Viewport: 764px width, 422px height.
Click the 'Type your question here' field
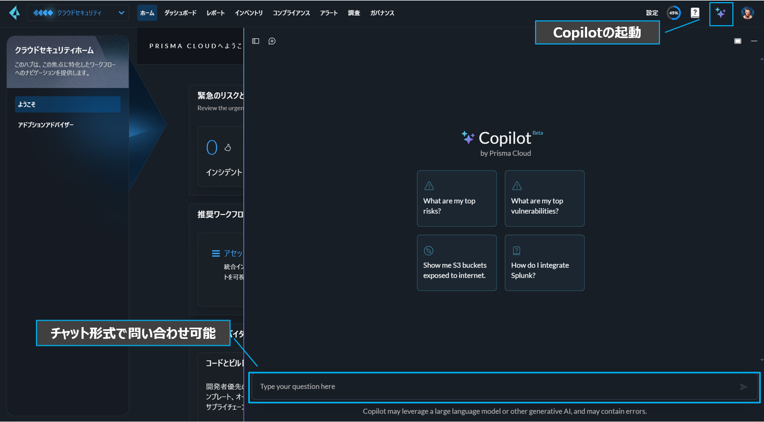coord(493,387)
